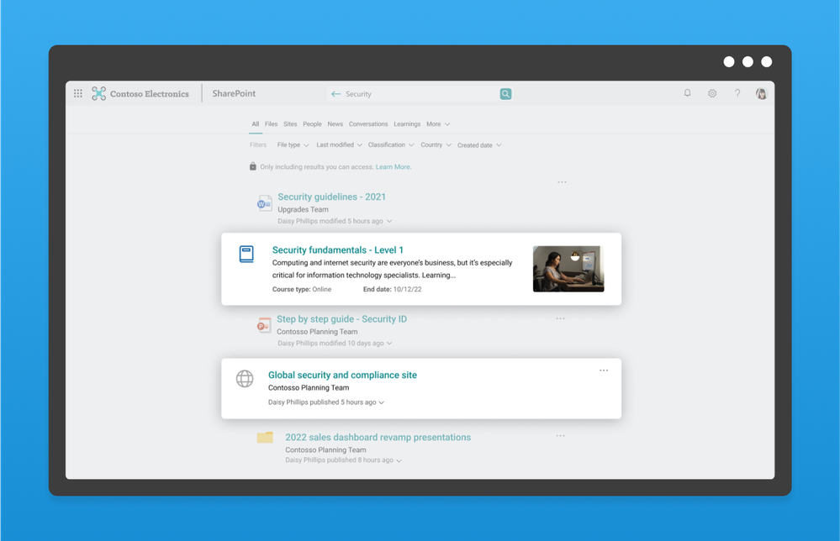The height and width of the screenshot is (541, 840).
Task: Open notifications bell icon
Action: pos(687,93)
